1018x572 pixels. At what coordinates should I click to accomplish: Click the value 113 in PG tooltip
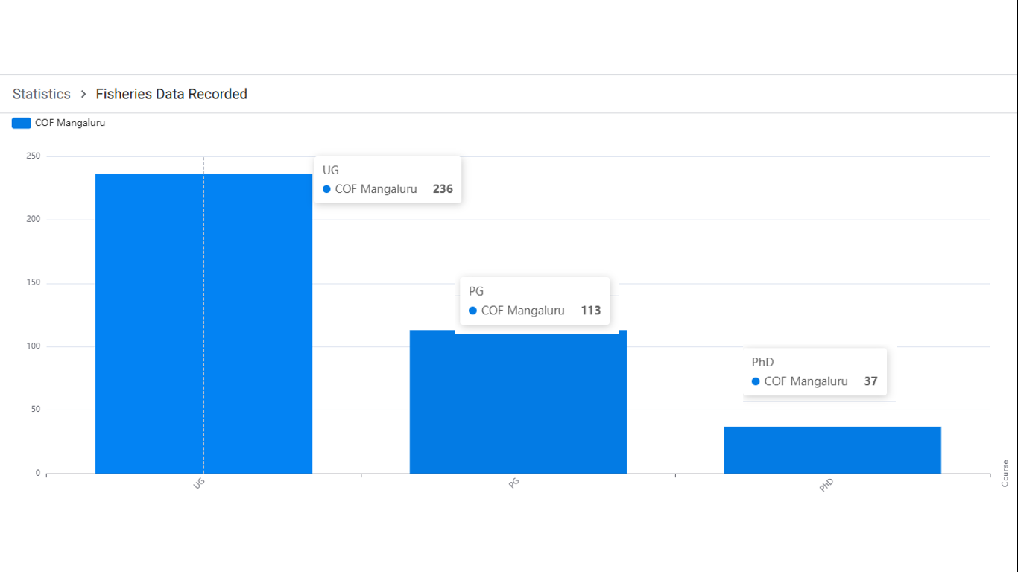[x=590, y=311]
